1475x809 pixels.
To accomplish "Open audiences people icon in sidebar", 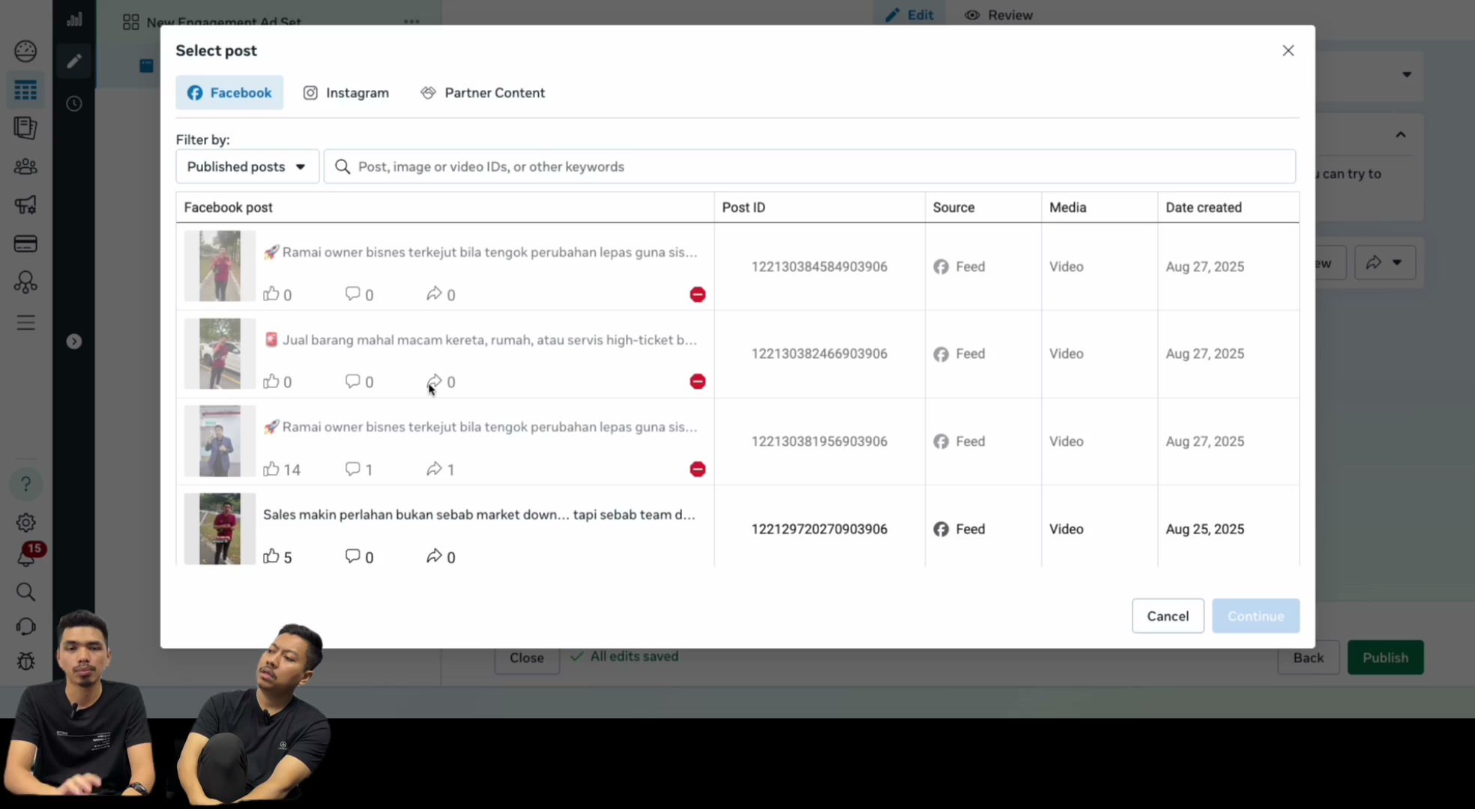I will pyautogui.click(x=25, y=166).
